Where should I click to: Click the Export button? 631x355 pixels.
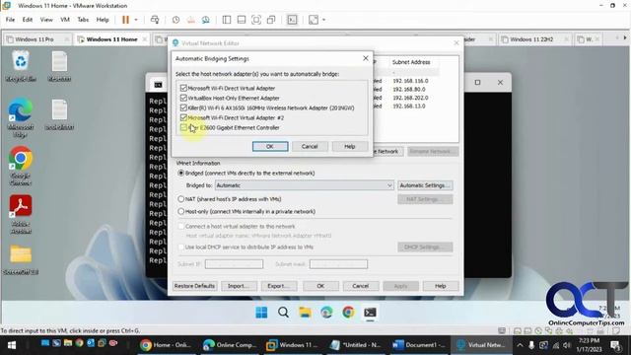tap(279, 286)
